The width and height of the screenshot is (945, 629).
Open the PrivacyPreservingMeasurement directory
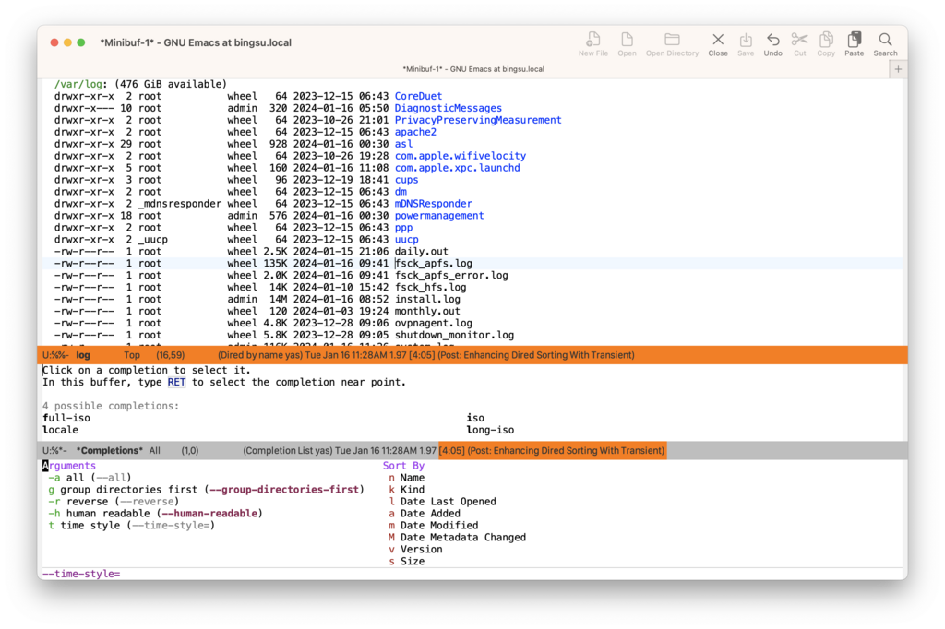(x=478, y=121)
